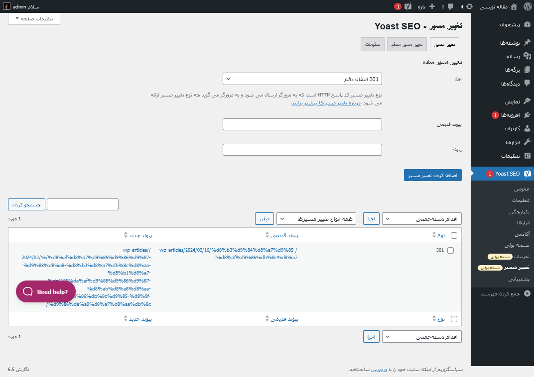Image resolution: width=534 pixels, height=377 pixels.
Task: Open the new URL //wp-articles link
Action: click(x=86, y=277)
